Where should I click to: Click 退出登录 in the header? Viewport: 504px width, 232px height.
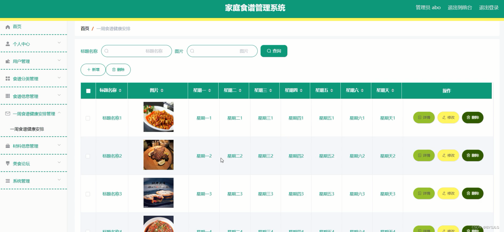click(489, 8)
